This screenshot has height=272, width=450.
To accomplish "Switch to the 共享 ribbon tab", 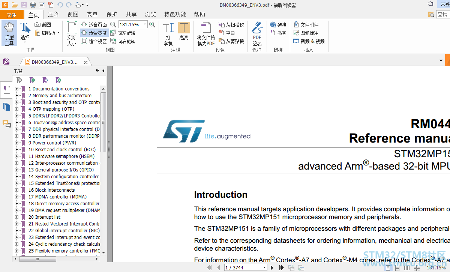I will click(131, 15).
